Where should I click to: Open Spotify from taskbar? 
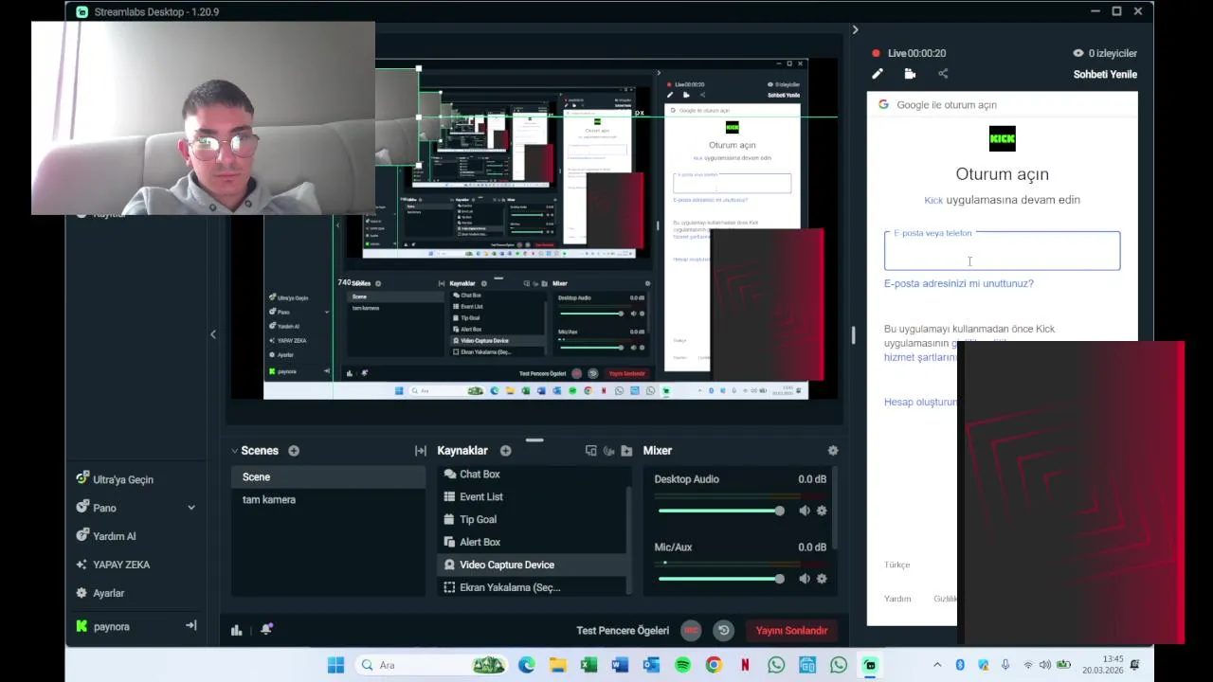click(682, 665)
